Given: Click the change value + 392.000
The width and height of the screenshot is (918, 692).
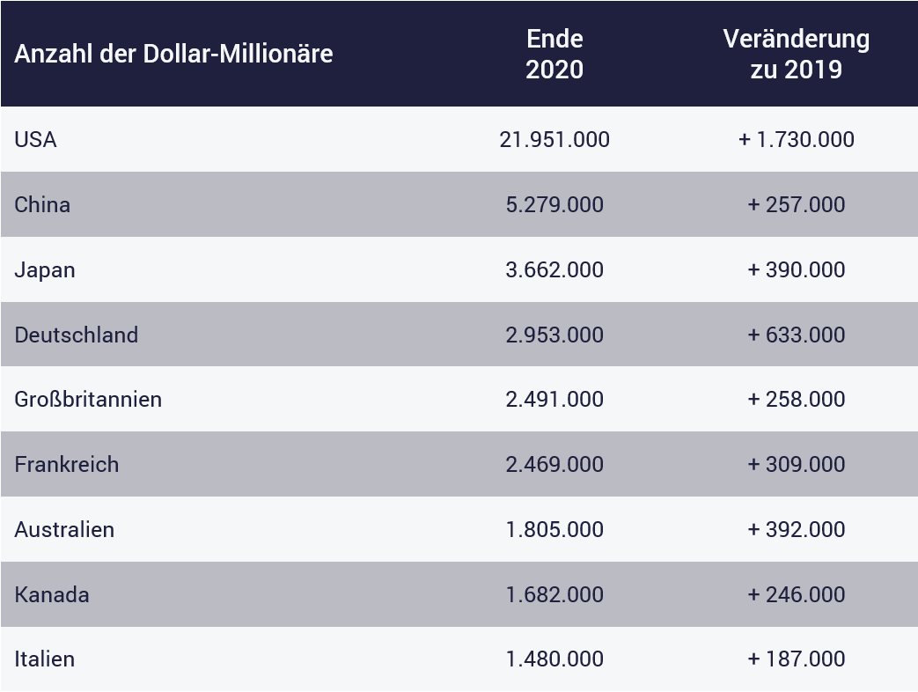Looking at the screenshot, I should (x=796, y=529).
